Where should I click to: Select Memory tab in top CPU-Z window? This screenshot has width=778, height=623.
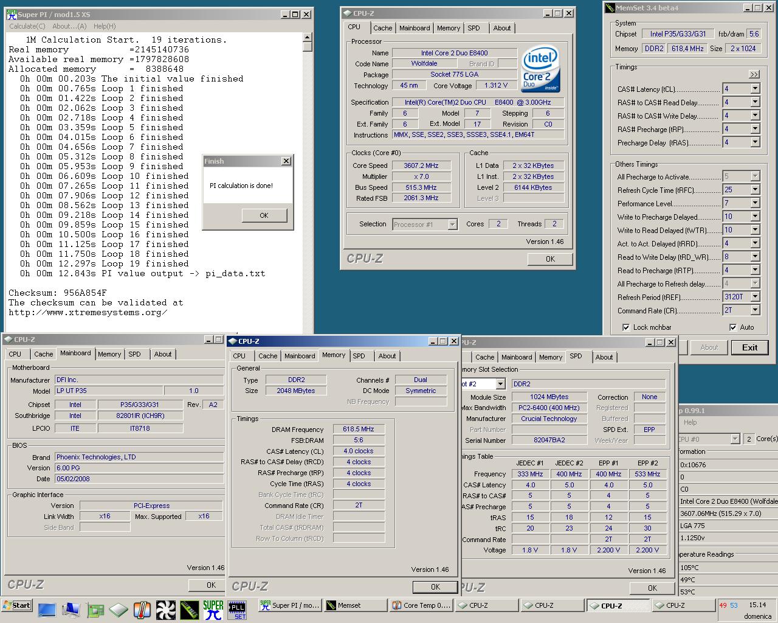pyautogui.click(x=448, y=28)
